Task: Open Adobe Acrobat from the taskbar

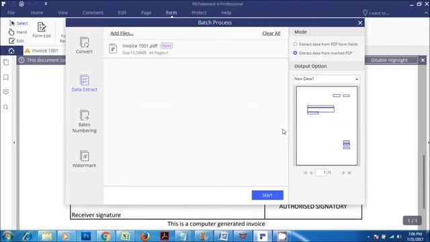Action: (x=164, y=236)
